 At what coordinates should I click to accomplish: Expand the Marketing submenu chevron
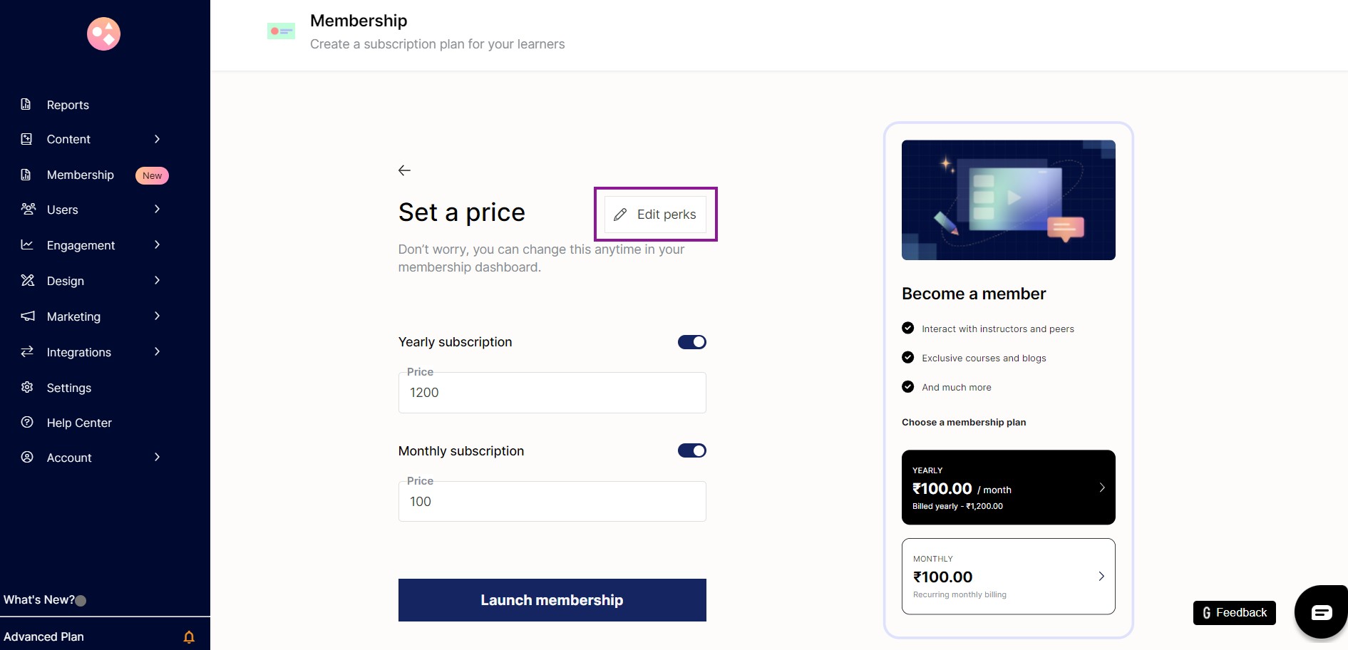tap(157, 316)
